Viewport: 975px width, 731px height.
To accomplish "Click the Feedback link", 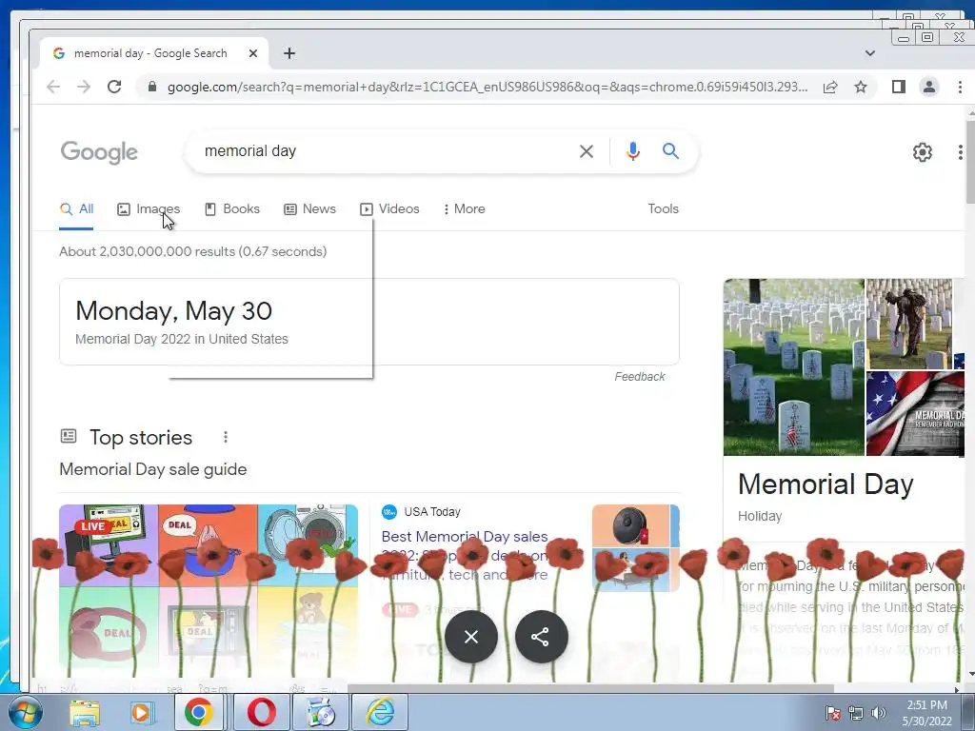I will click(x=639, y=377).
